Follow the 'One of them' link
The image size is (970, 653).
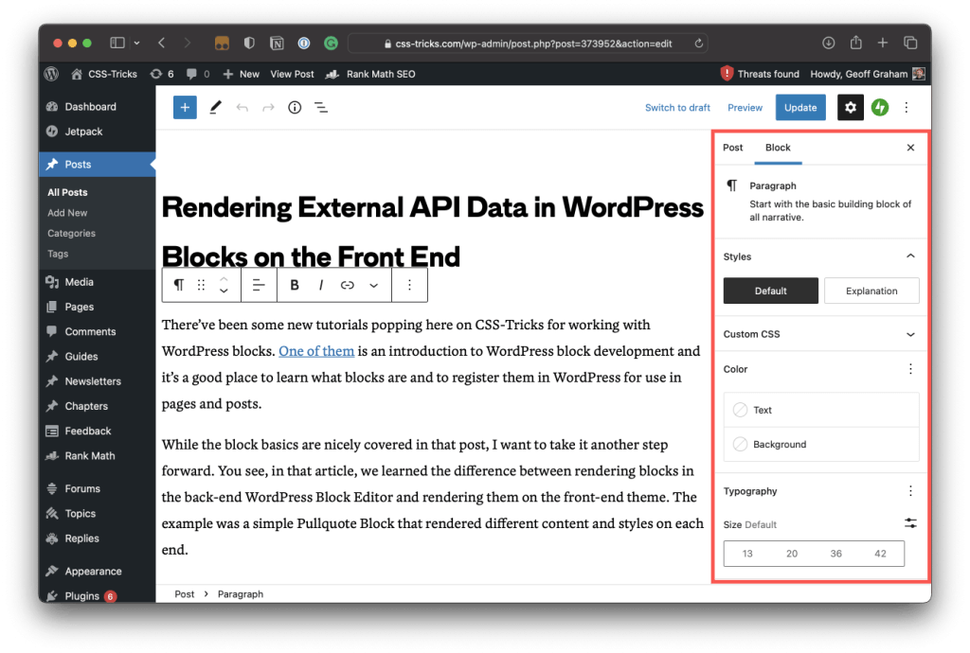[316, 351]
